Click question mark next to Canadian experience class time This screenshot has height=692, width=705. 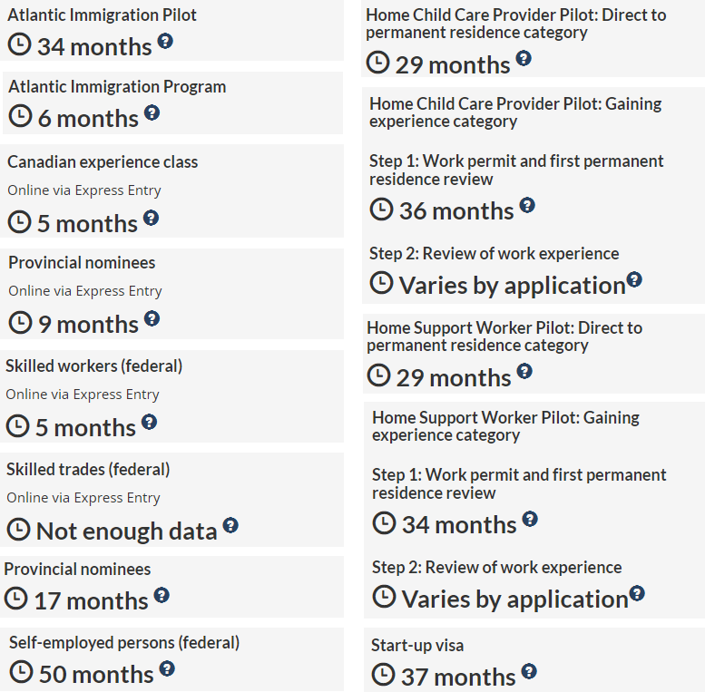151,218
